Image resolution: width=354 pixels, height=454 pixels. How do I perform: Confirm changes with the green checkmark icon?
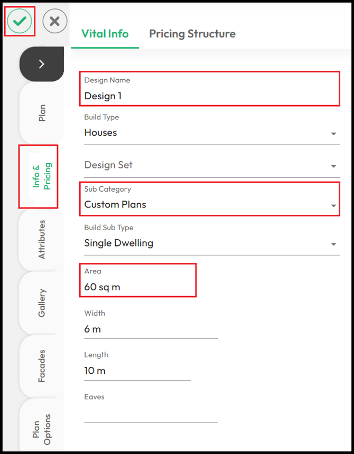(x=20, y=21)
